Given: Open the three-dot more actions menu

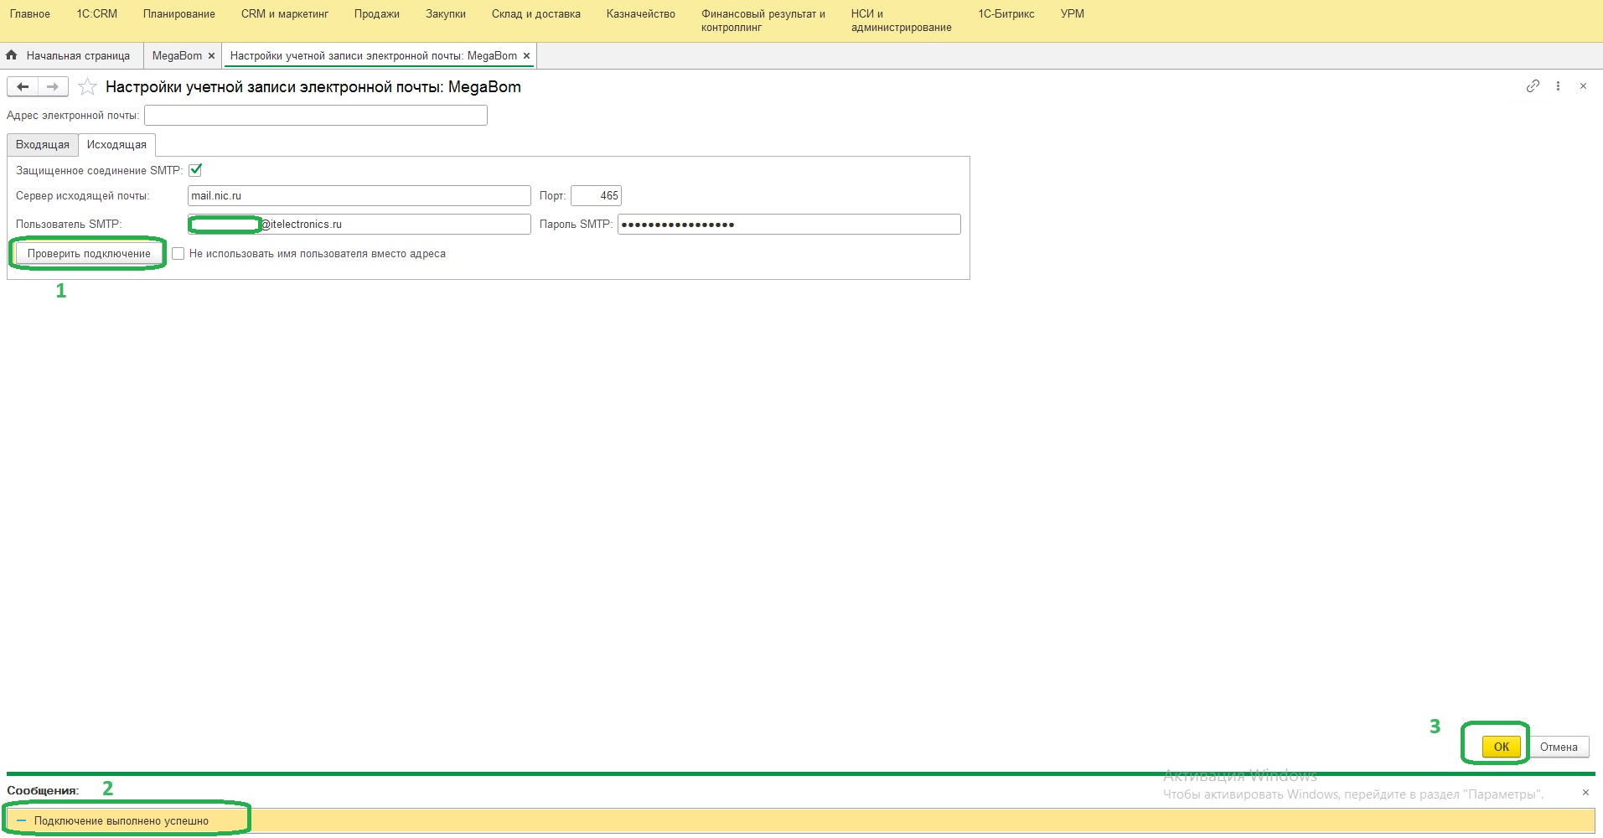Looking at the screenshot, I should coord(1558,86).
